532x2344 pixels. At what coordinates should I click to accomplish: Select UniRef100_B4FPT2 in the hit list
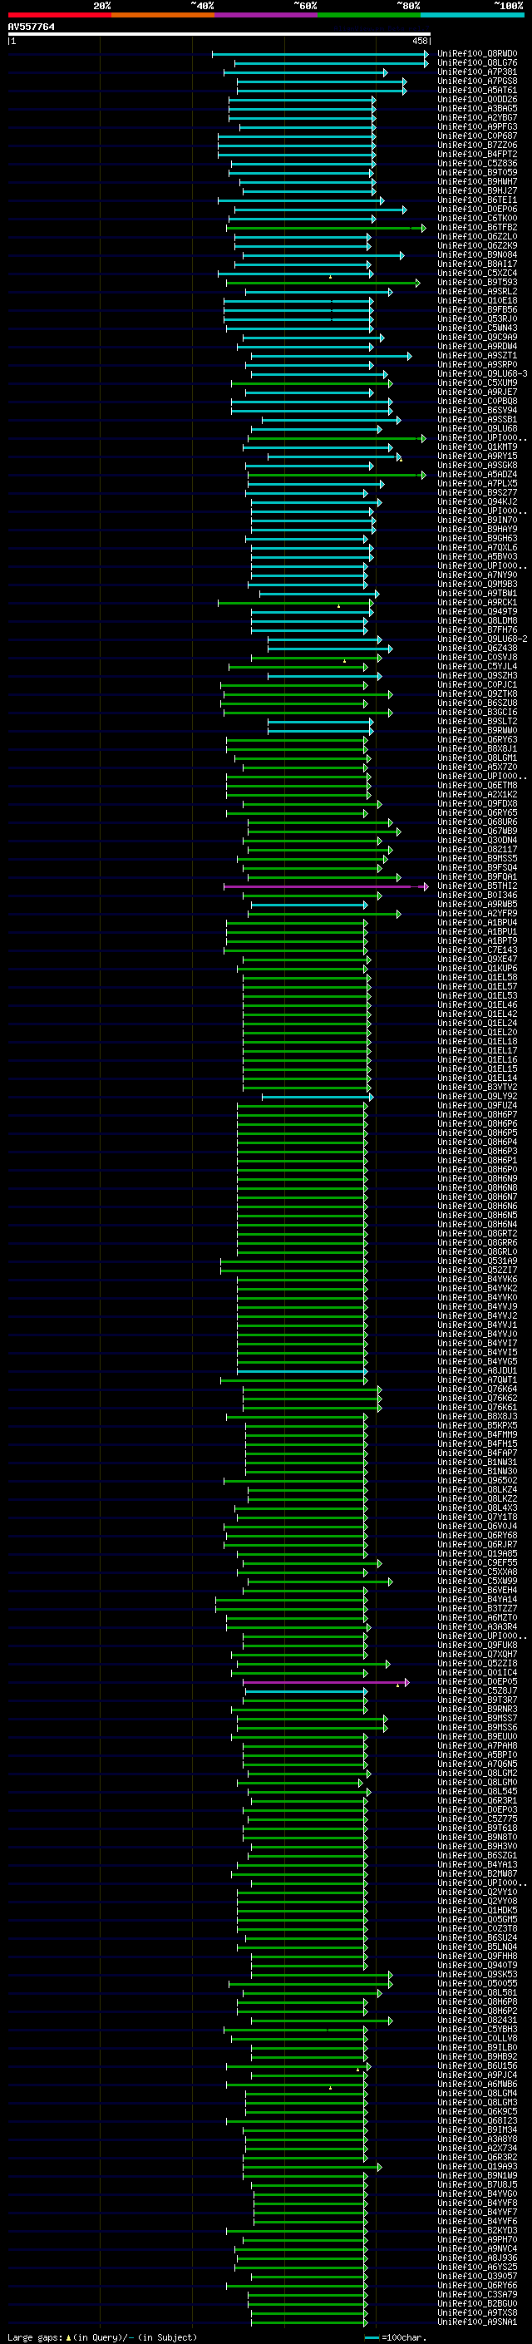477,155
